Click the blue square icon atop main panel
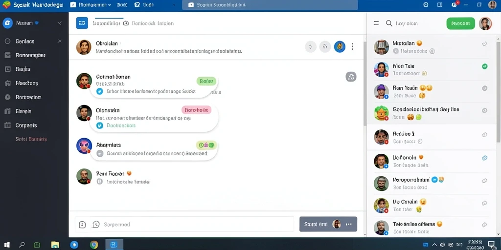 coord(82,23)
